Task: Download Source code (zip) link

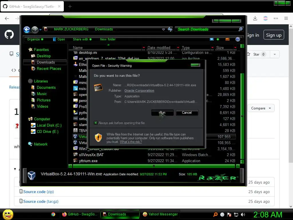Action: point(39,192)
